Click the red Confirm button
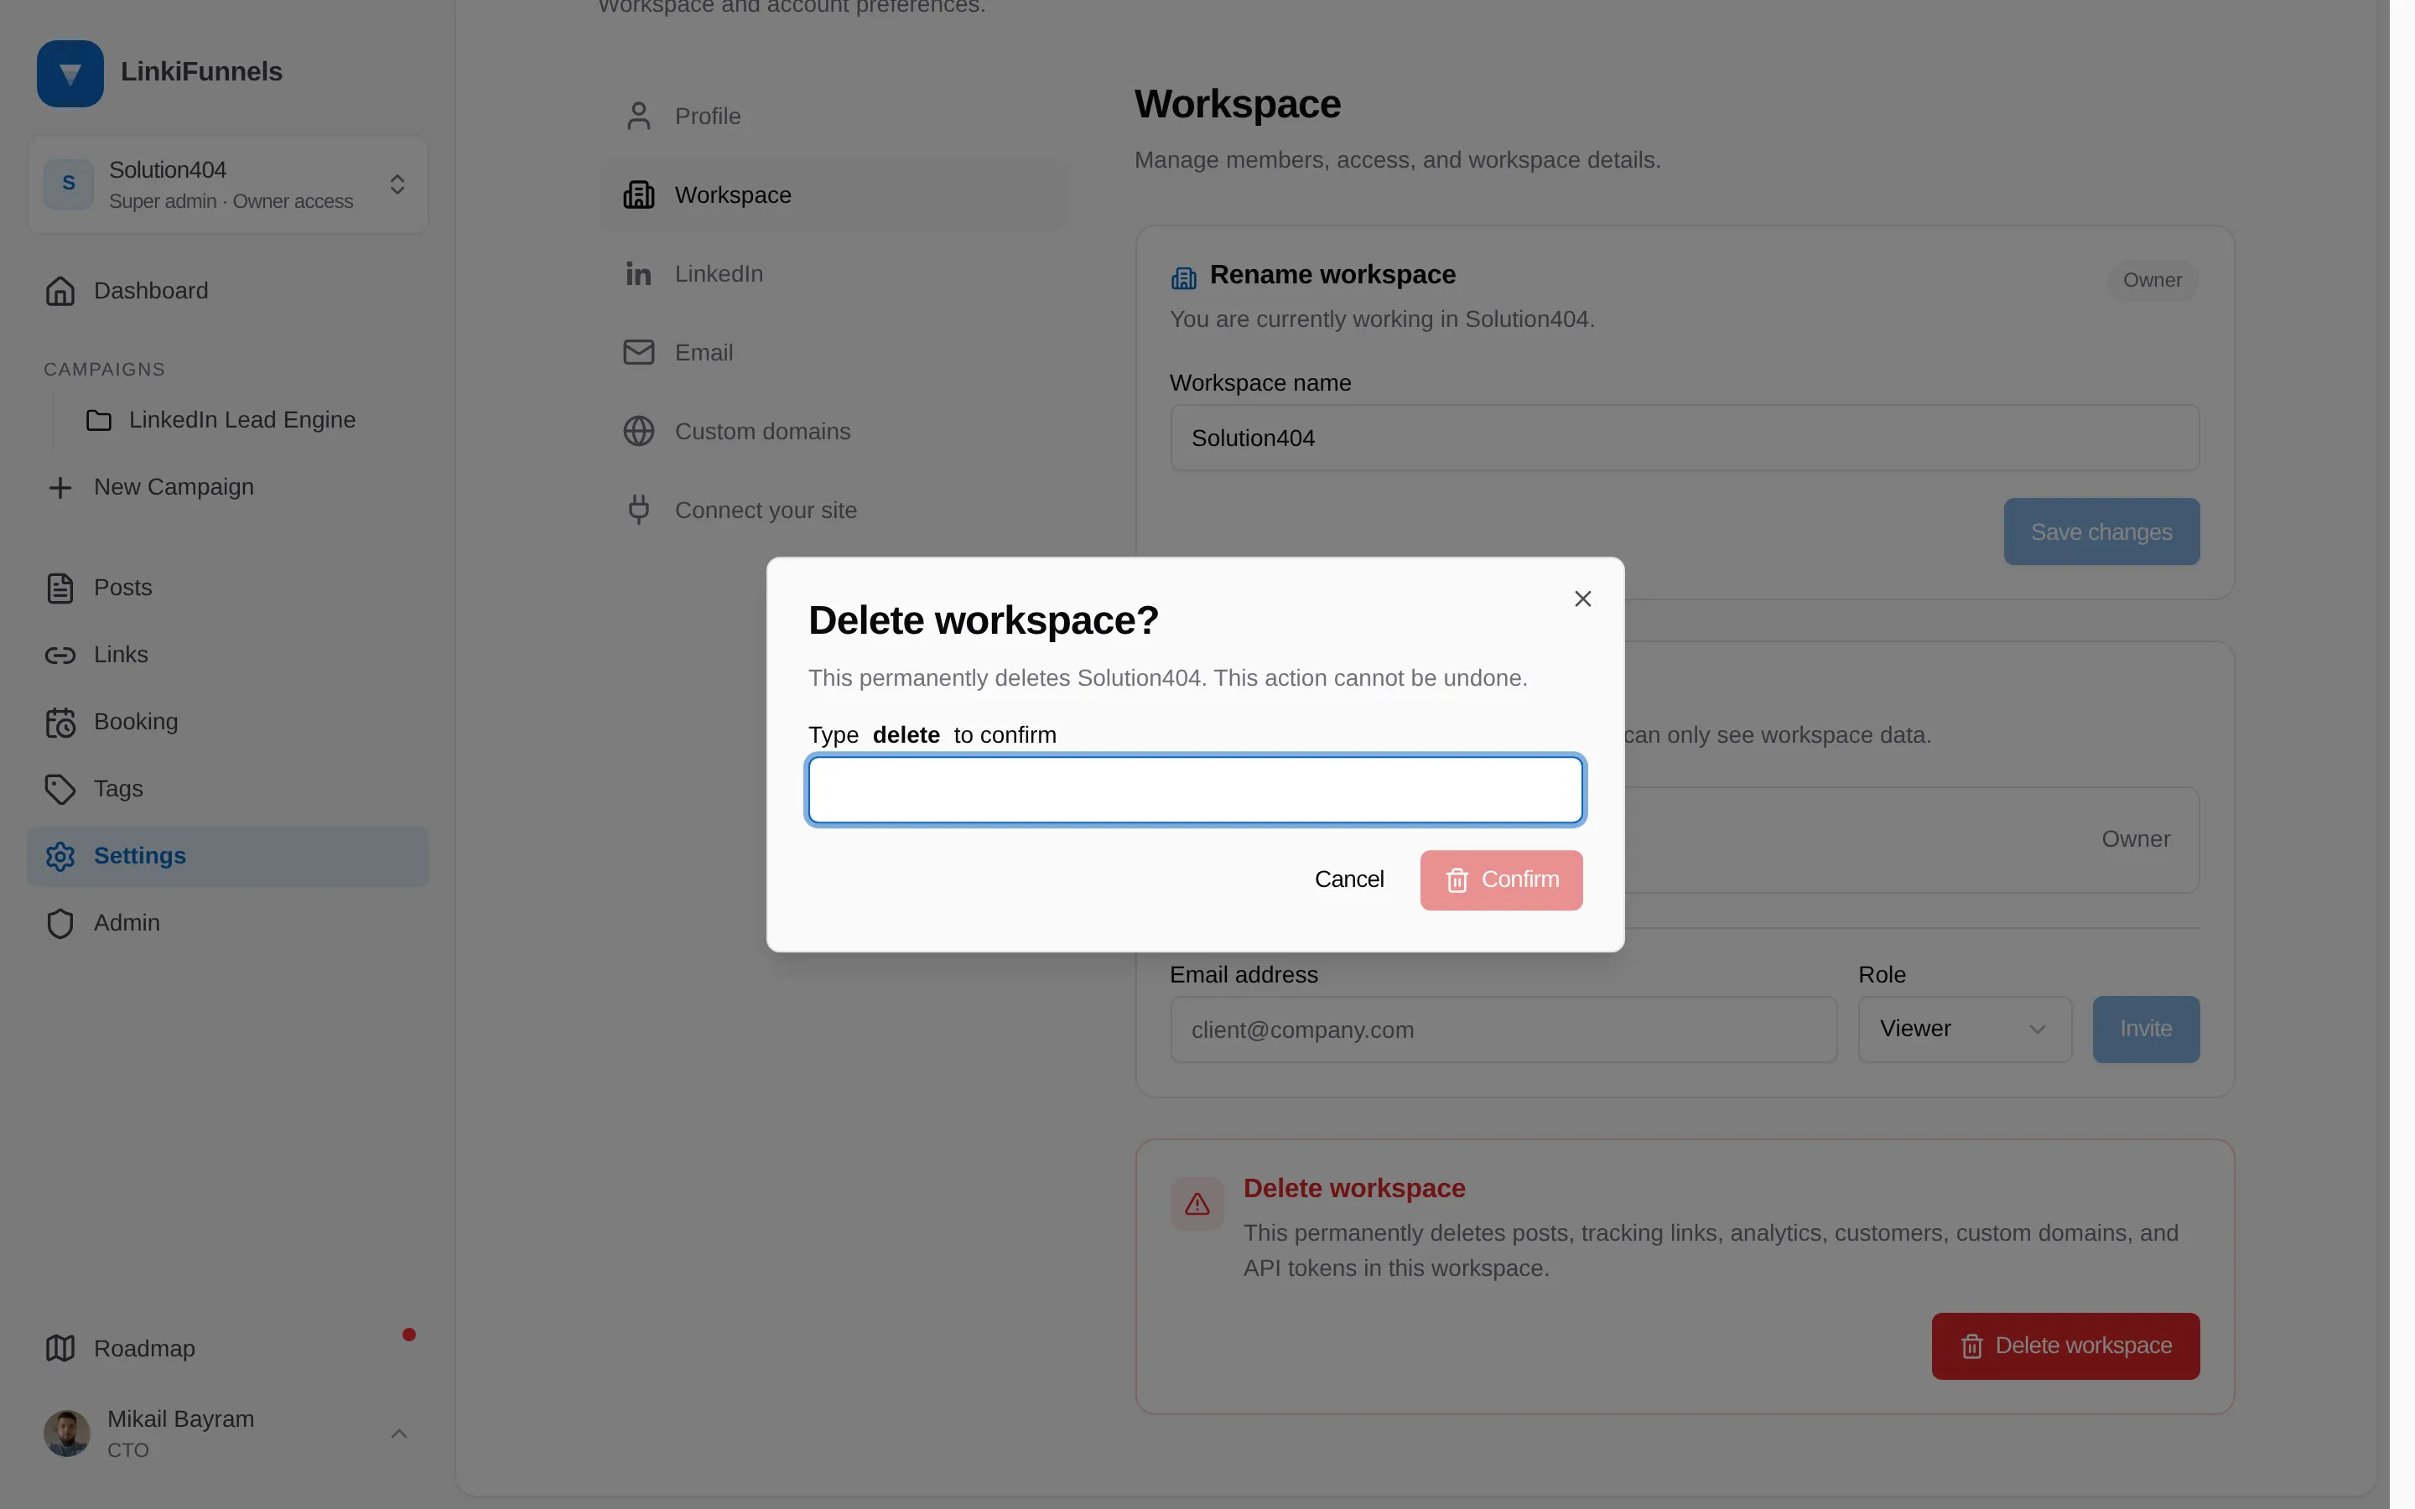The width and height of the screenshot is (2415, 1509). point(1501,880)
